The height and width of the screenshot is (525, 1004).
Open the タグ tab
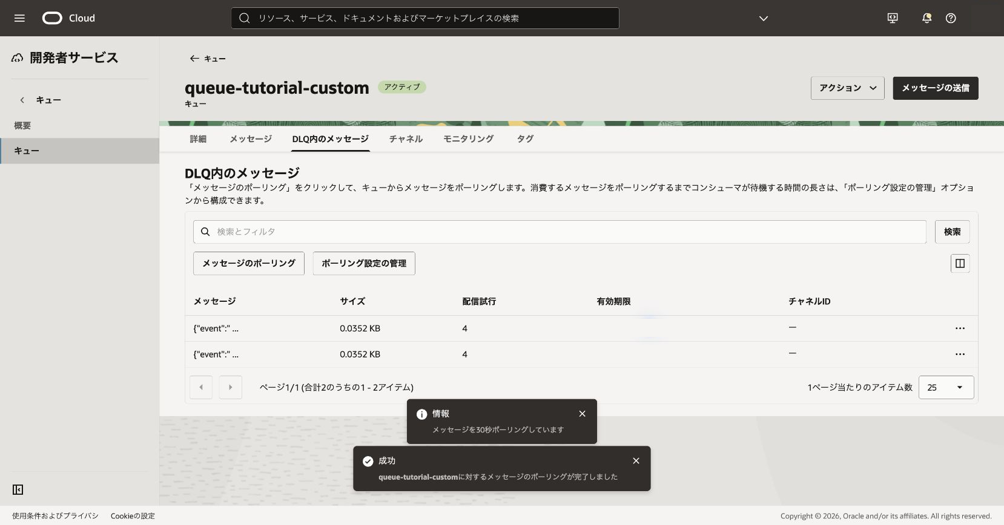(x=525, y=139)
